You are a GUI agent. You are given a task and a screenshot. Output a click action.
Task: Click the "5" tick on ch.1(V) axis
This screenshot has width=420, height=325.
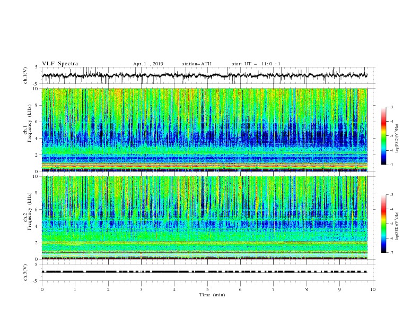[37, 67]
